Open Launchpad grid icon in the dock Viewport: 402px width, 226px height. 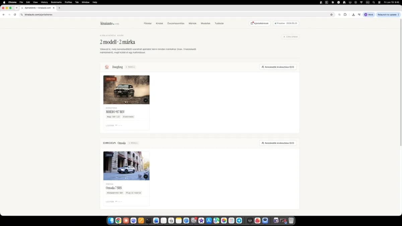coord(250,221)
